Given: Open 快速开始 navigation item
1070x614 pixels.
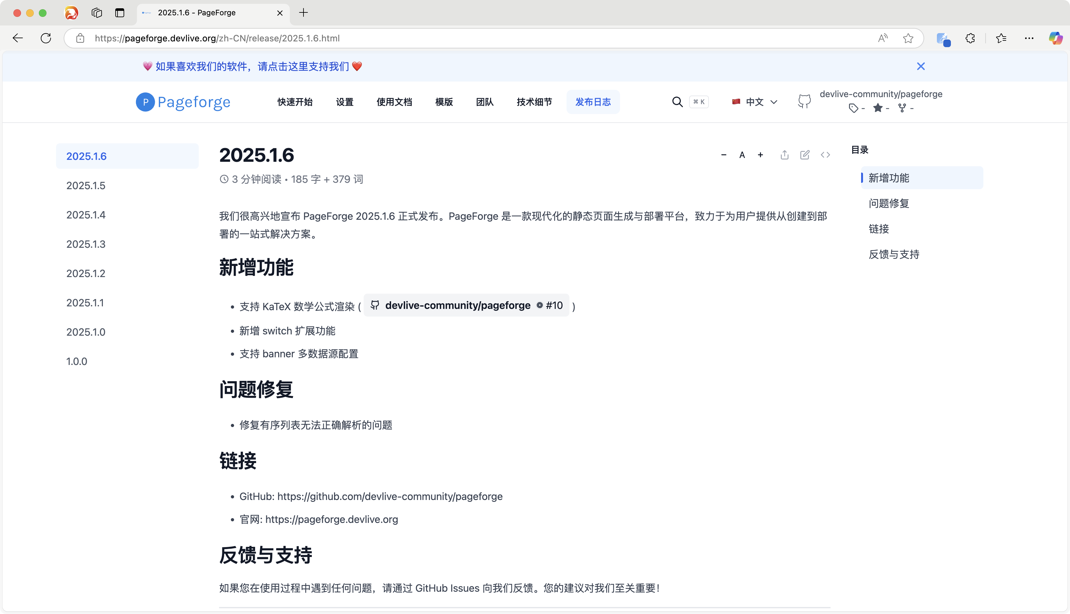Looking at the screenshot, I should [x=295, y=102].
